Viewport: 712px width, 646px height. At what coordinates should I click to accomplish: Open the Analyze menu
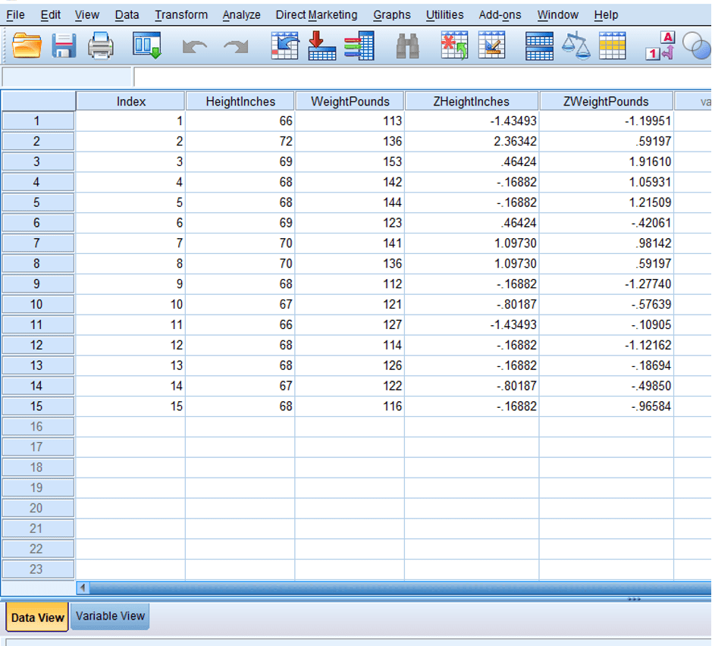coord(241,14)
